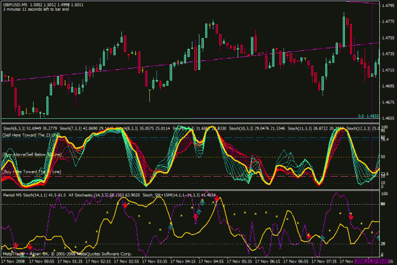Image resolution: width=397 pixels, height=265 pixels.
Task: Select the 20 level in the Period M5 Stoch panel
Action: (x=383, y=244)
